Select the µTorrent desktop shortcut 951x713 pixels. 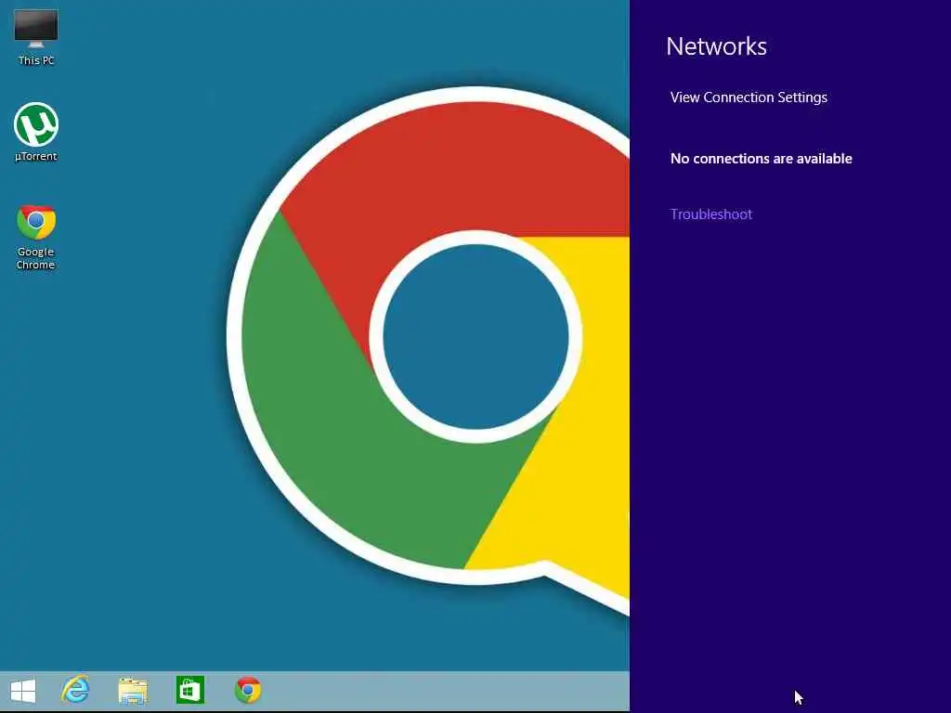tap(36, 132)
